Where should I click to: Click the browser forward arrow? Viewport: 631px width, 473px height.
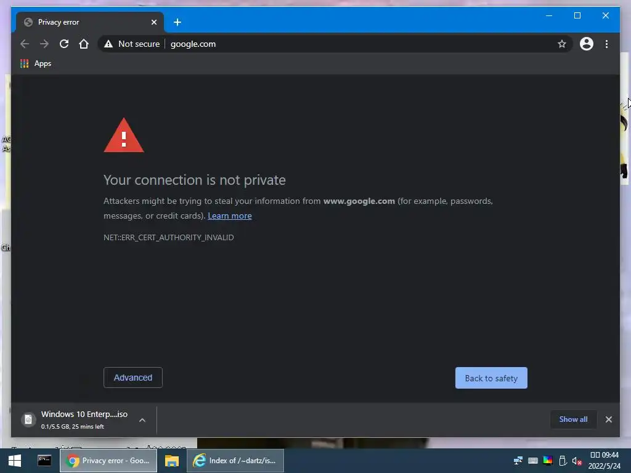click(x=44, y=44)
